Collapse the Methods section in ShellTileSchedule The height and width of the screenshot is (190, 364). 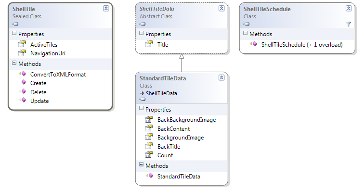(245, 33)
